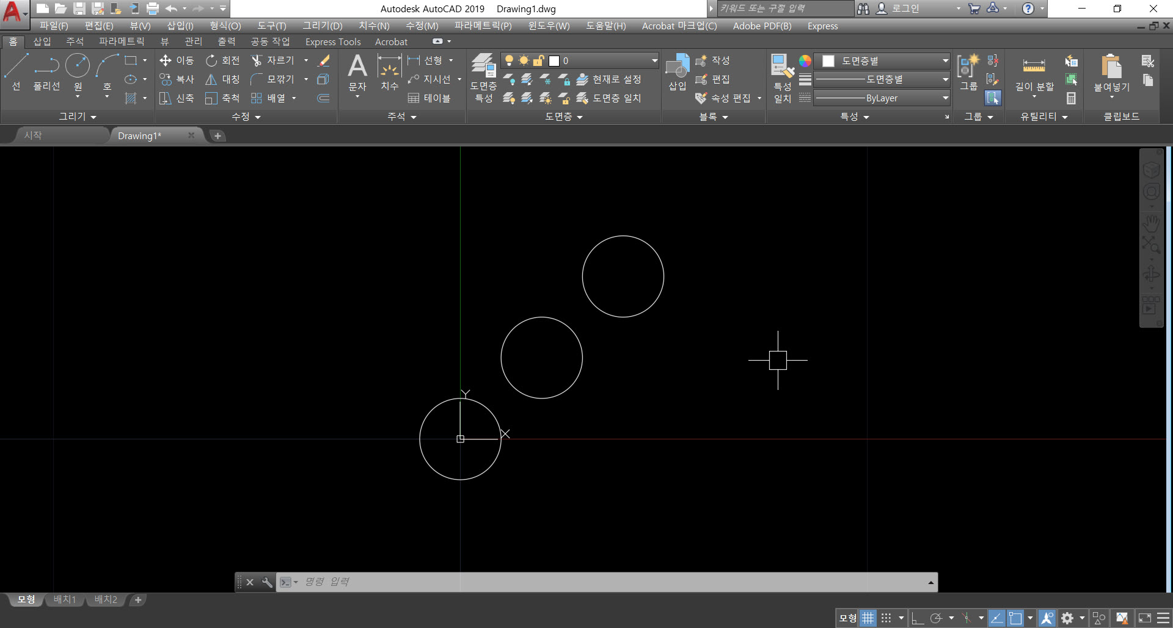
Task: Select the Dimension (치수) tool
Action: [x=389, y=73]
